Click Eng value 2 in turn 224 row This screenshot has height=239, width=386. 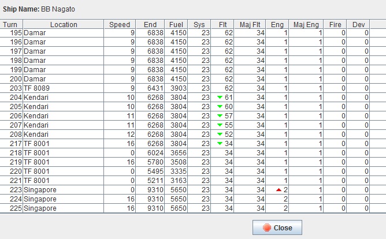[277, 199]
